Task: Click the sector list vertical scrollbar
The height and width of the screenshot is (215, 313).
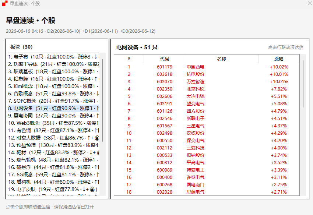Action: click(103, 100)
